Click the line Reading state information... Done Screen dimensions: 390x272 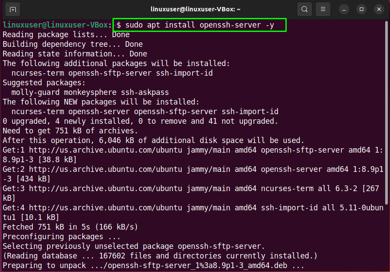coord(75,54)
